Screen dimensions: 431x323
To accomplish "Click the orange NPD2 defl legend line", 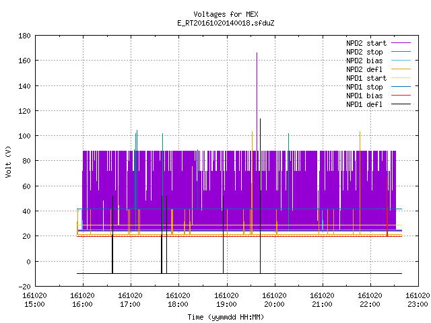I will coord(401,69).
